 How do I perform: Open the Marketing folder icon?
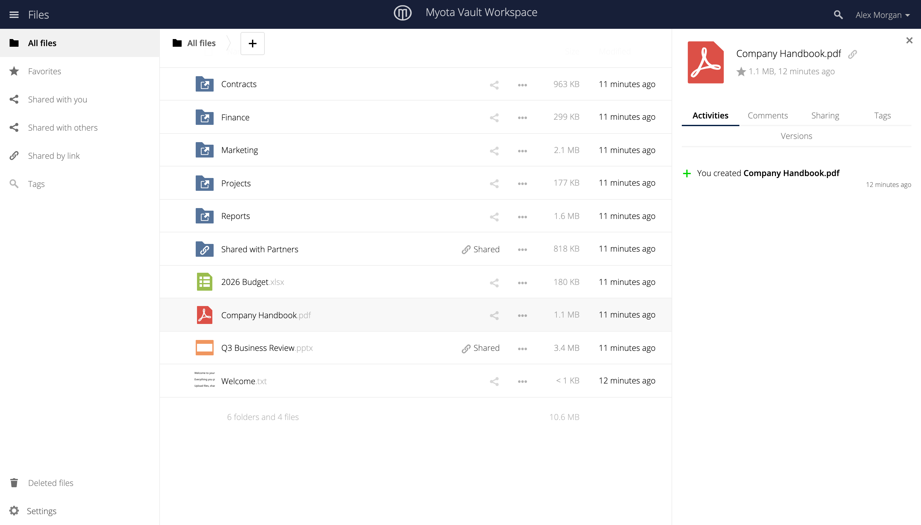pos(204,150)
